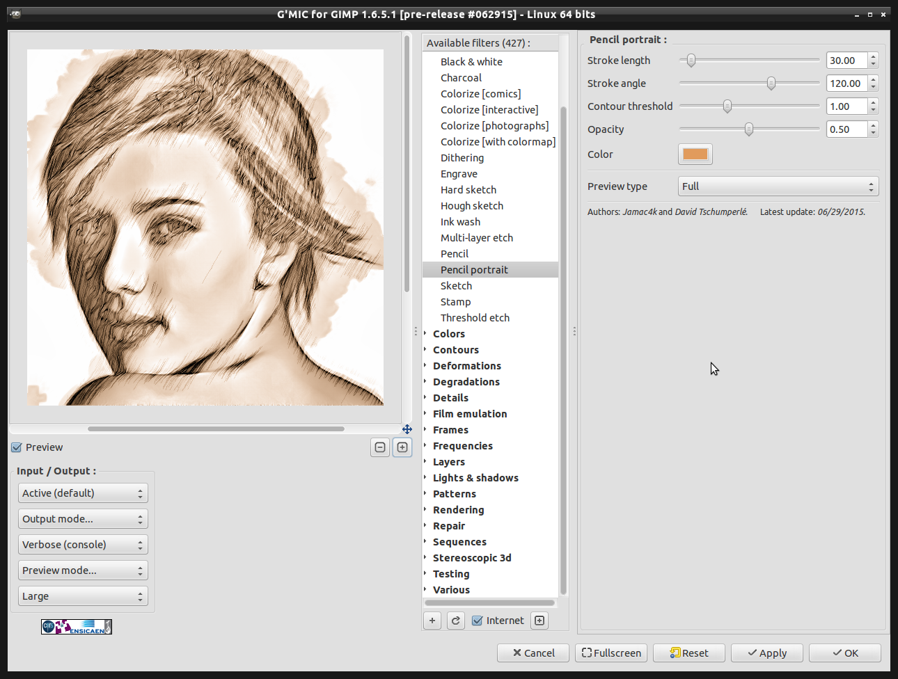Expand the Repair filter category
The image size is (898, 679).
[x=425, y=526]
